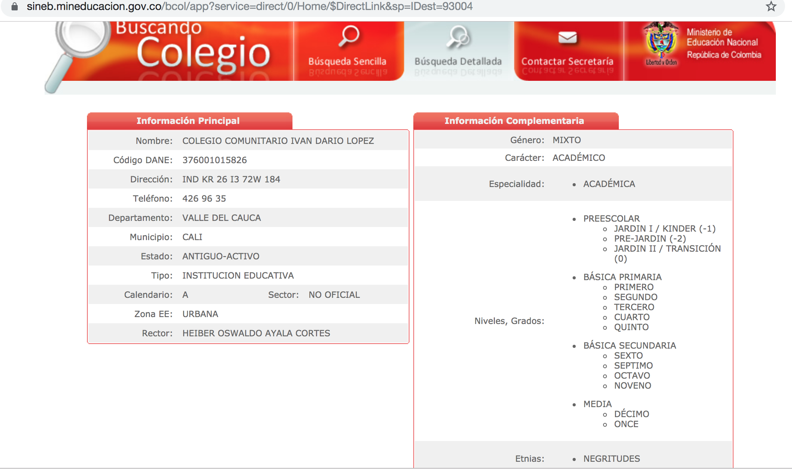This screenshot has width=792, height=471.
Task: Select the department value VALLE DEL CAUCA
Action: (221, 218)
